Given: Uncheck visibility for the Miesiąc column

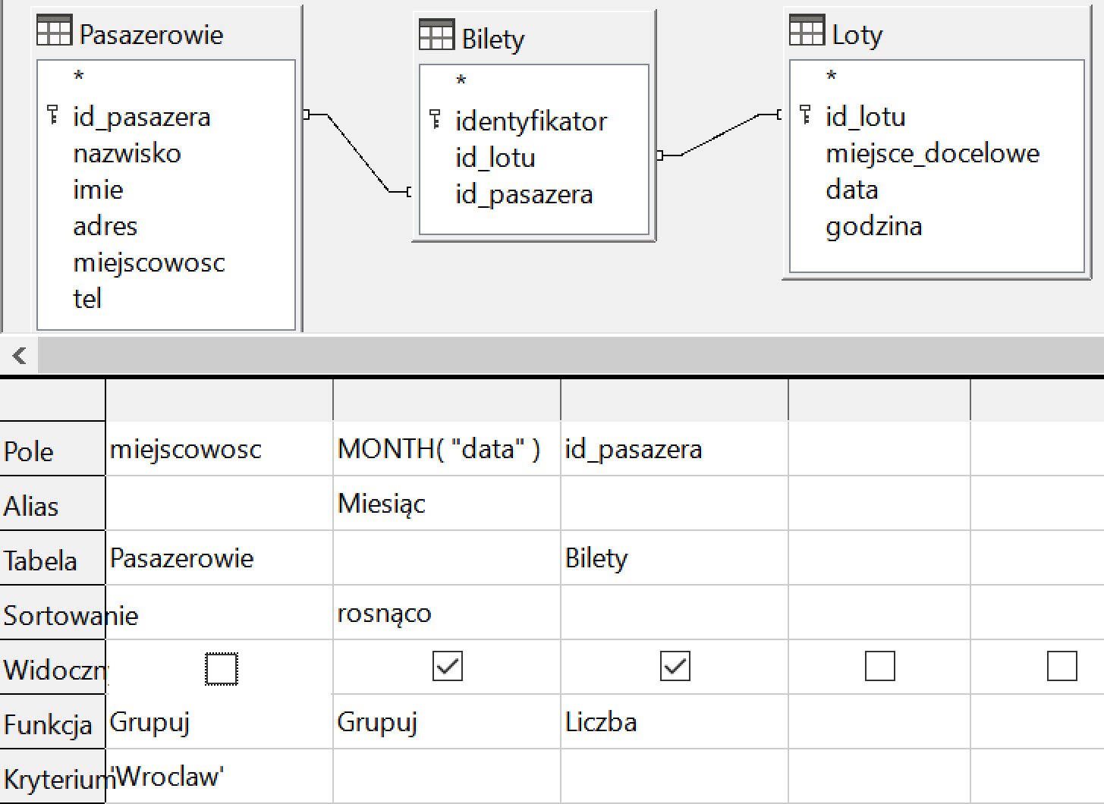Looking at the screenshot, I should click(448, 667).
